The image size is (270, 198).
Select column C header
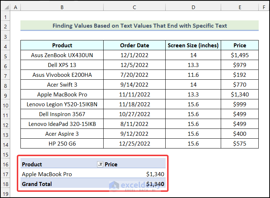click(x=134, y=7)
